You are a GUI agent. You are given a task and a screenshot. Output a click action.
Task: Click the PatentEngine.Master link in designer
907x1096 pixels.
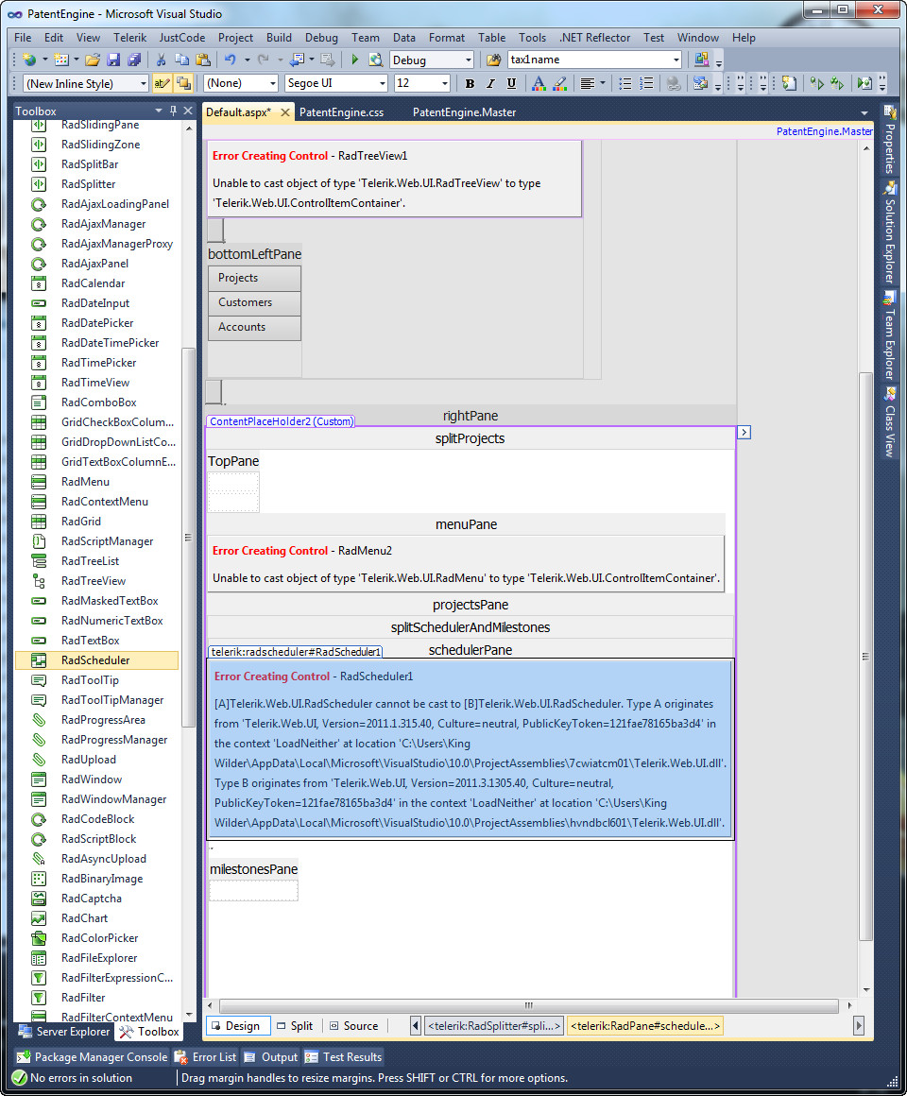coord(825,131)
